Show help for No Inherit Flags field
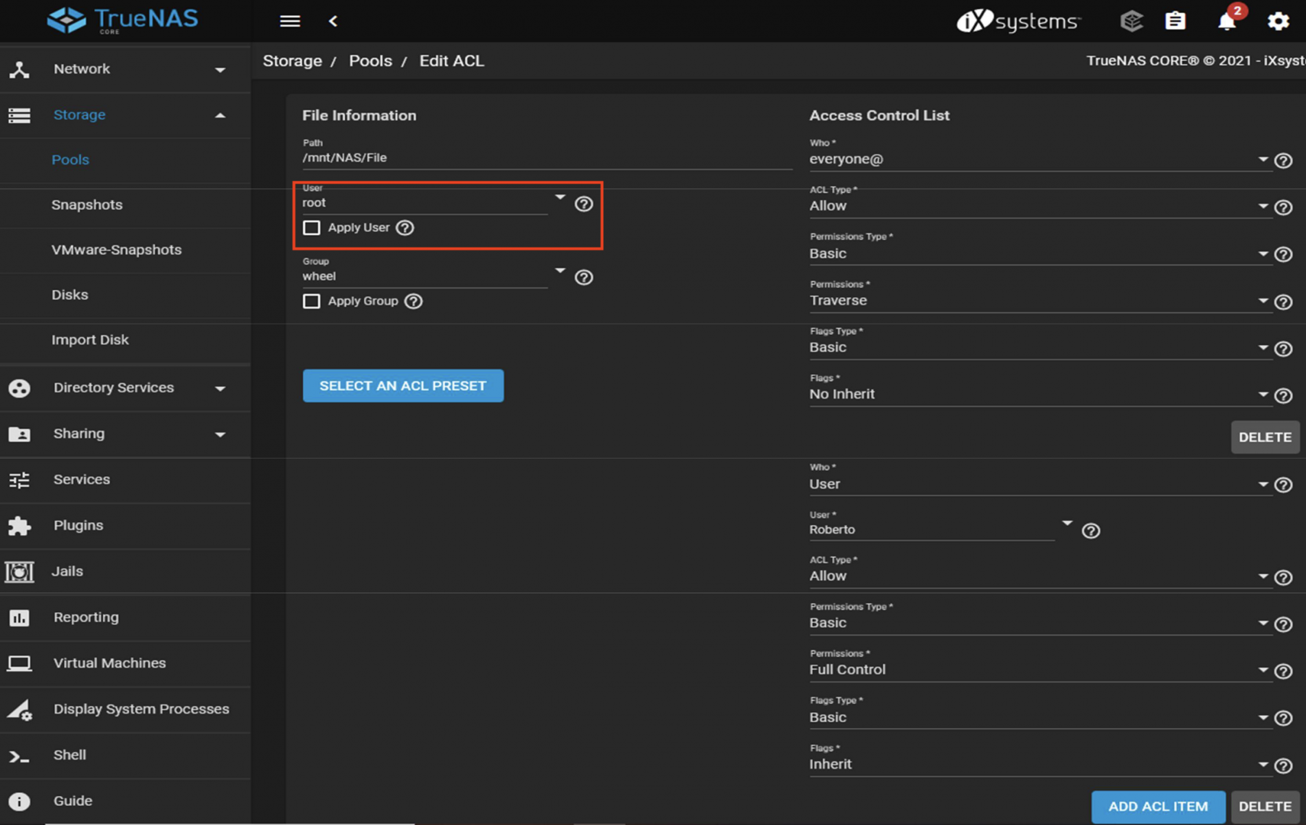This screenshot has width=1306, height=825. 1283,396
